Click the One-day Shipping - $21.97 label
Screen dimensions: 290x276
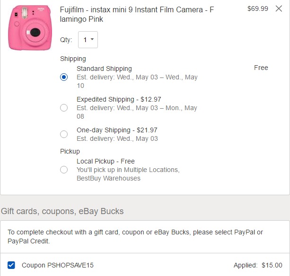pos(117,130)
